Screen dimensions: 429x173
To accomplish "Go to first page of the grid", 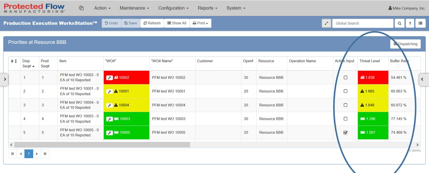I will click(13, 154).
